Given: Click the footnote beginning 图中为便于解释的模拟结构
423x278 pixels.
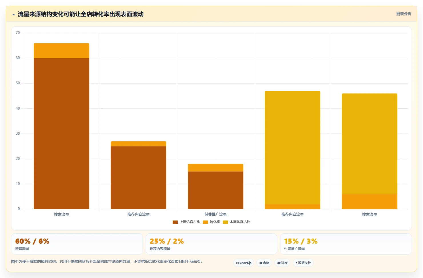Looking at the screenshot, I should (107, 261).
